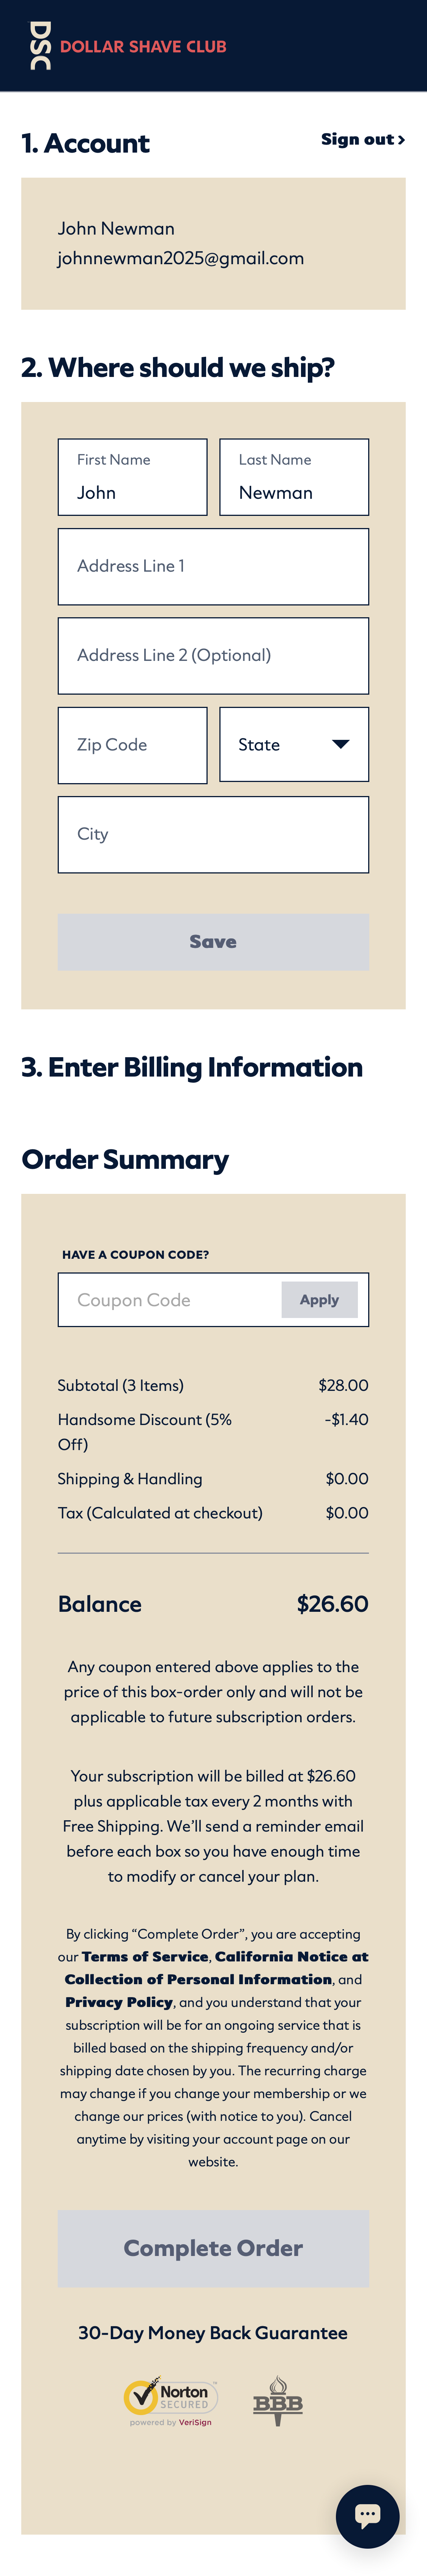Image resolution: width=427 pixels, height=2576 pixels.
Task: Click the optional Address Line 2 field
Action: pyautogui.click(x=213, y=655)
